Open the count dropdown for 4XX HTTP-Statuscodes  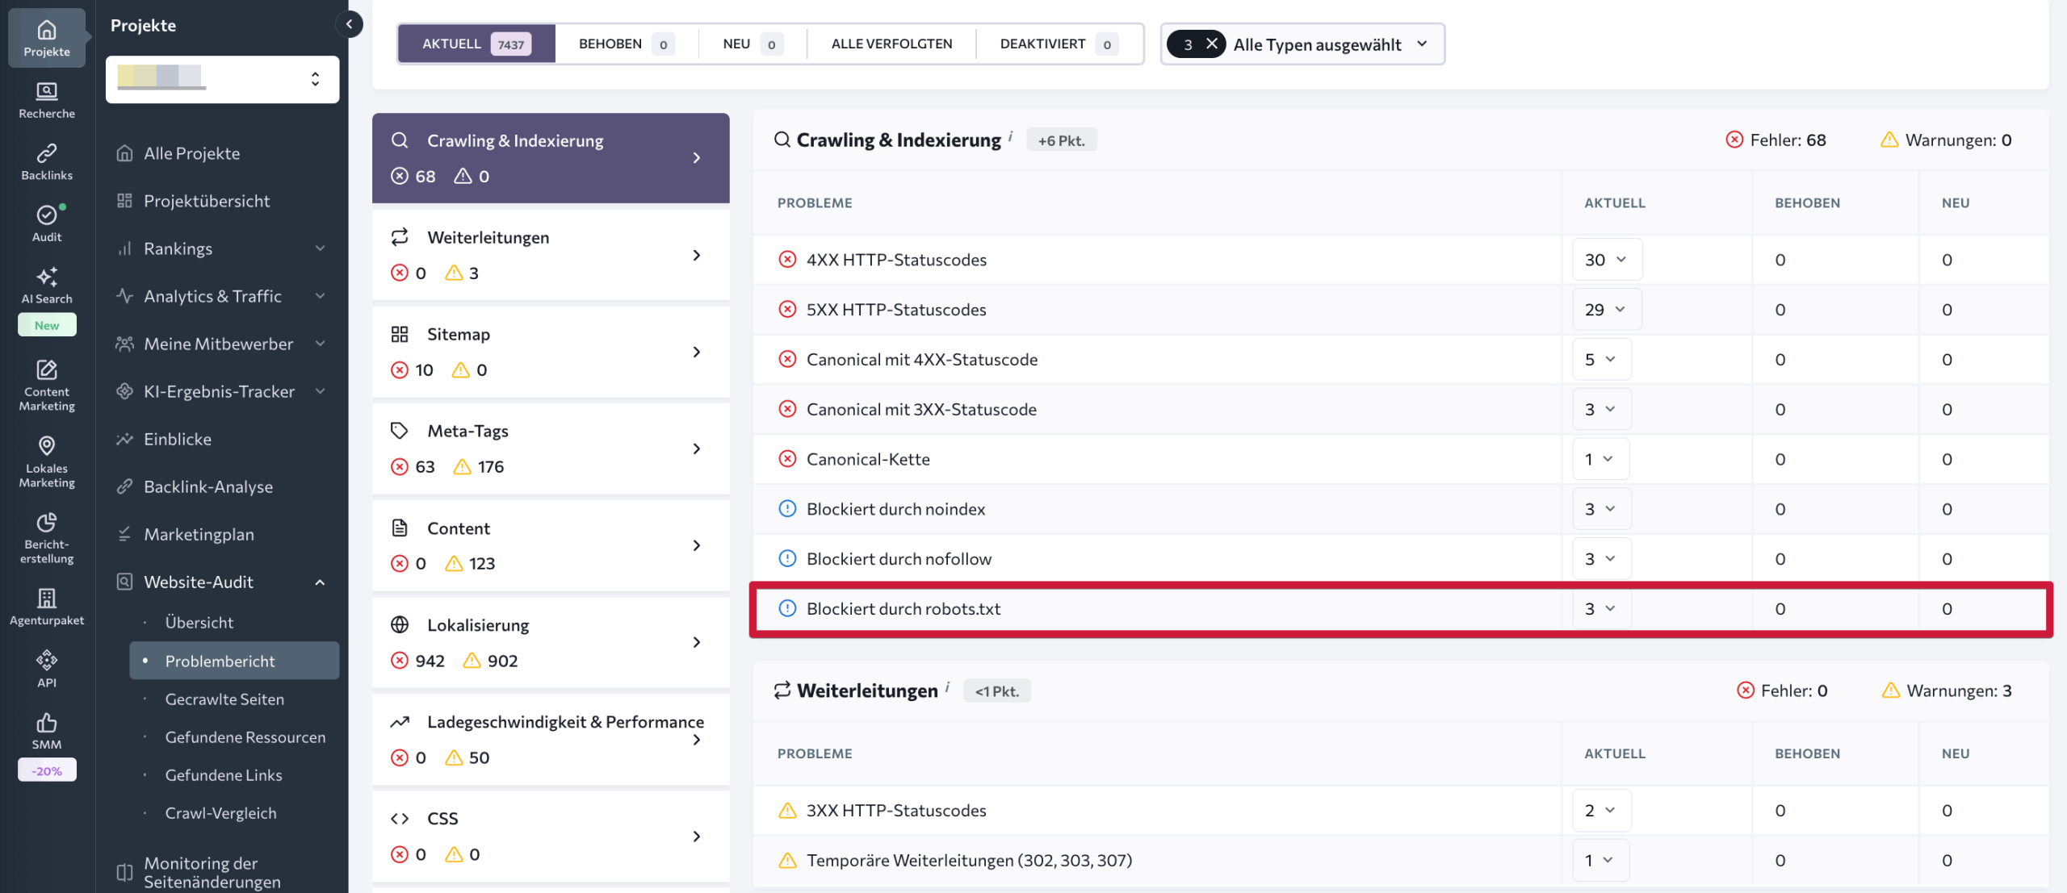(1607, 259)
